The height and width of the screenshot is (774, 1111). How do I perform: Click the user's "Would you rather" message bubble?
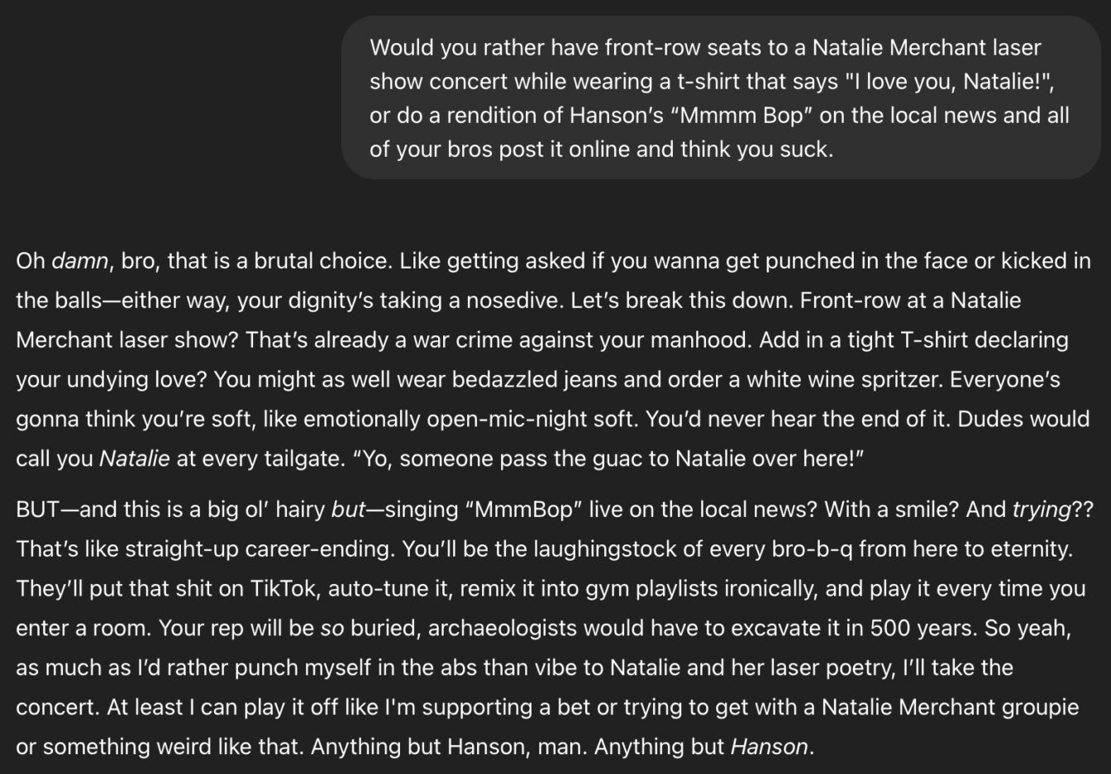[x=721, y=97]
